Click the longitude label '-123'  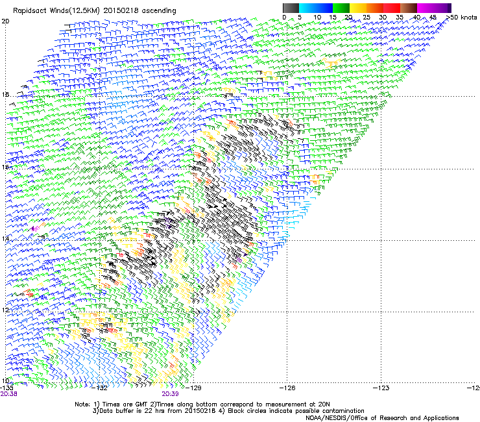click(381, 388)
